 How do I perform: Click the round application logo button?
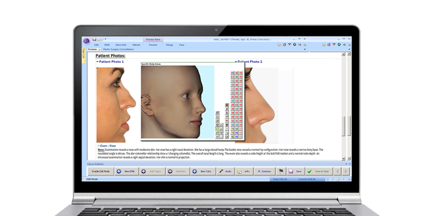coord(86,41)
